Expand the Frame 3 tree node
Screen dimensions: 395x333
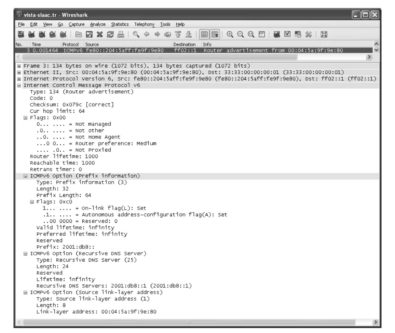click(19, 66)
